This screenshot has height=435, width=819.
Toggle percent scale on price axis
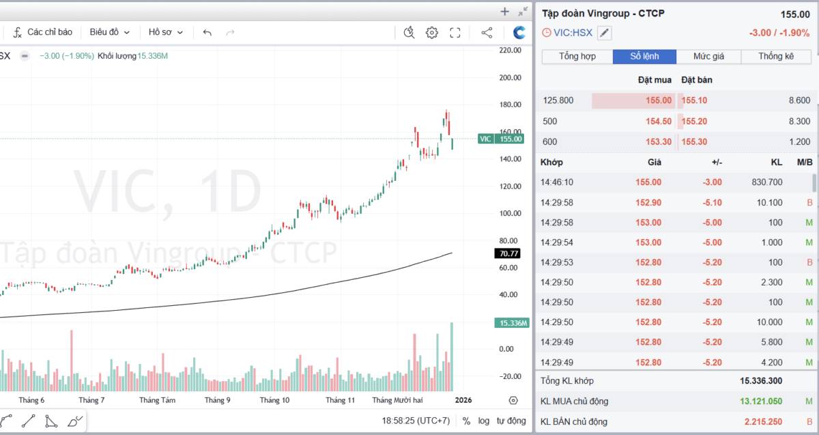click(466, 421)
